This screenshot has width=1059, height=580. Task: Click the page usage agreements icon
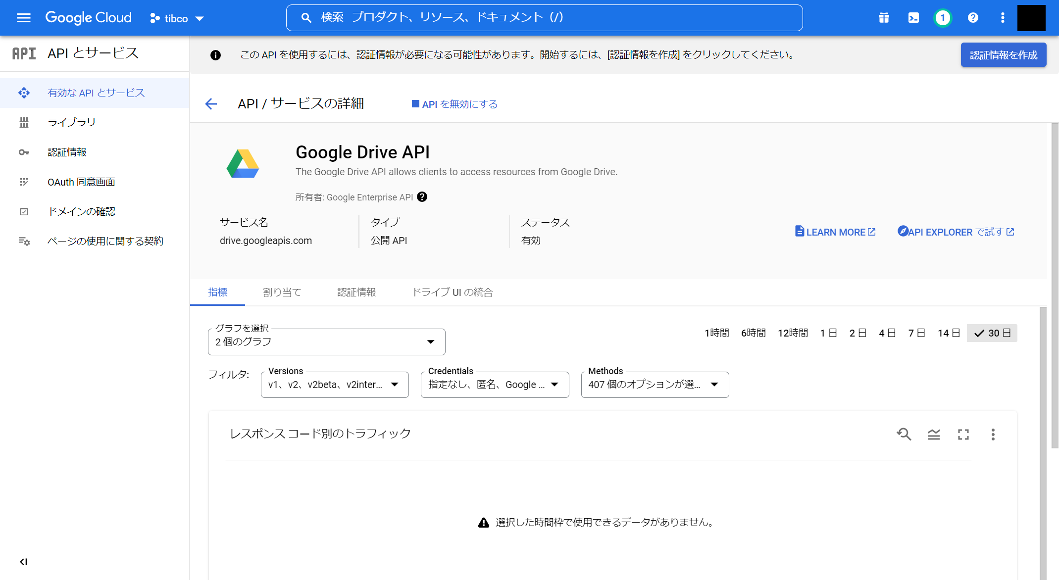(x=24, y=241)
